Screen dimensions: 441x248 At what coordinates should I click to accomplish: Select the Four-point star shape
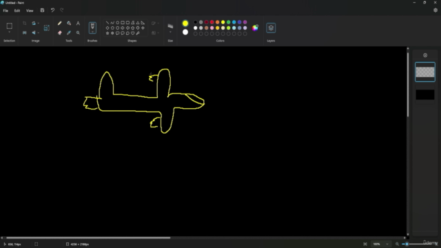point(143,28)
